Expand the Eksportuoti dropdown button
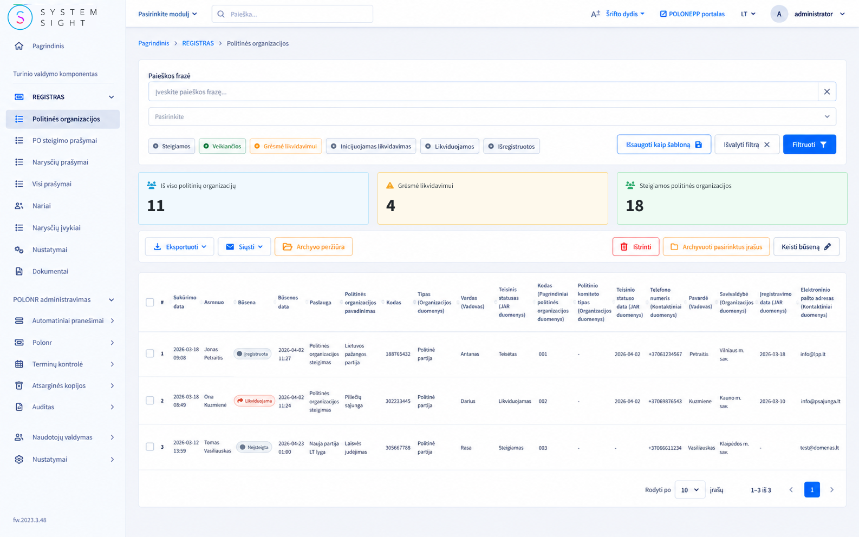Image resolution: width=859 pixels, height=537 pixels. point(179,247)
